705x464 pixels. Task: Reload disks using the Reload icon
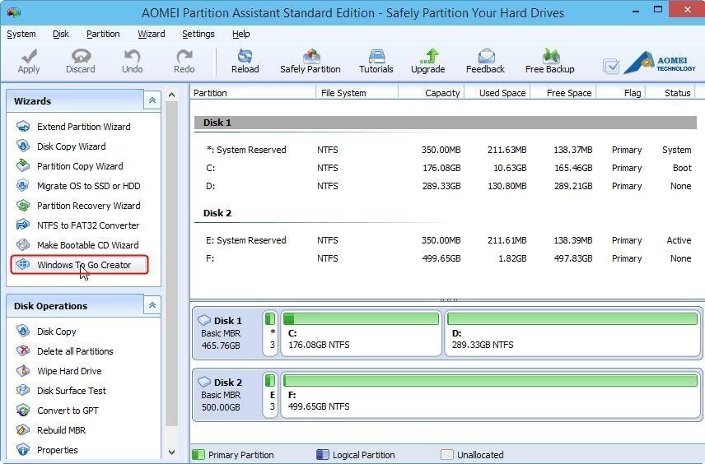coord(245,61)
